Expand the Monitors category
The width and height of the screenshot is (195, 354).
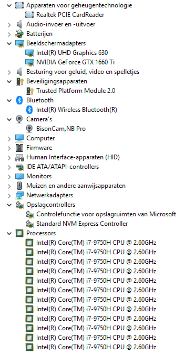9,176
